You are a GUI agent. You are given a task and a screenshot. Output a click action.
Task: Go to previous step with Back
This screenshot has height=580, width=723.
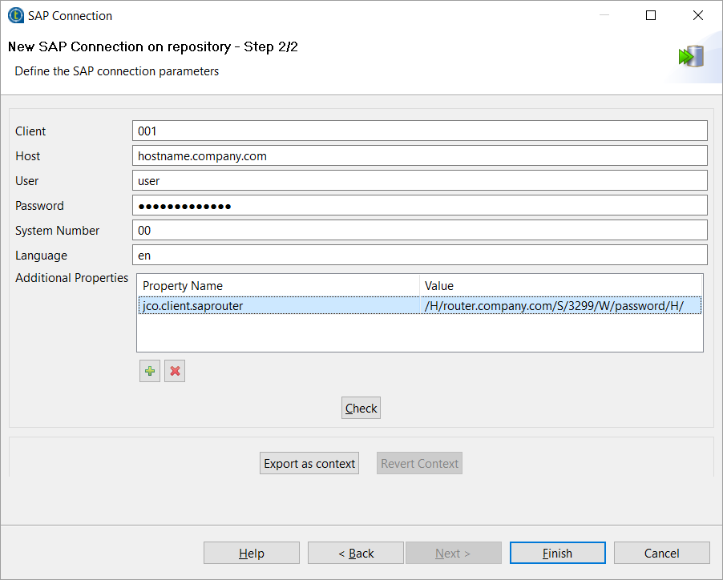(356, 554)
